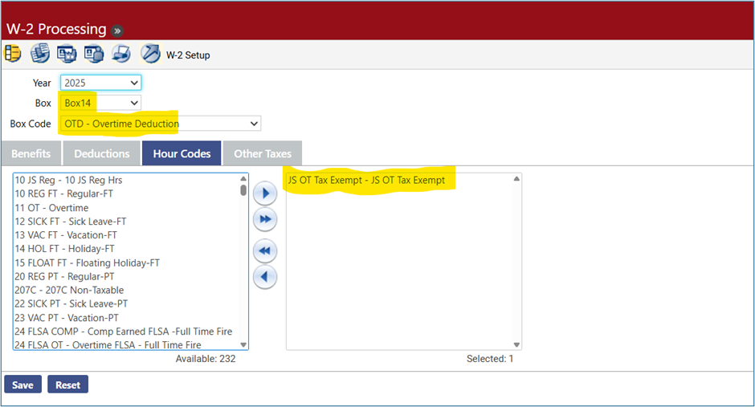755x407 pixels.
Task: Open the Year dropdown showing 2025
Action: pos(100,83)
